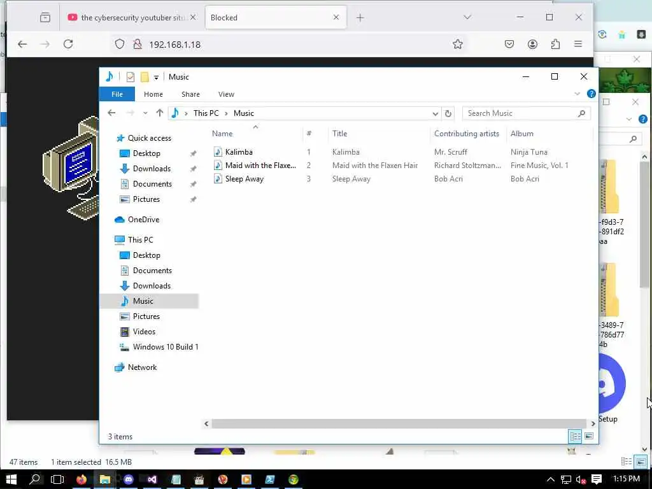Viewport: 652px width, 489px height.
Task: Open Customize Quick Access Toolbar dropdown
Action: tap(156, 77)
